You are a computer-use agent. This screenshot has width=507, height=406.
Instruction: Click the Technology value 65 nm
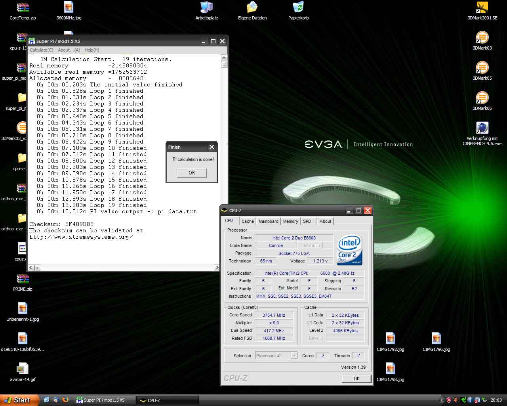[x=266, y=261]
